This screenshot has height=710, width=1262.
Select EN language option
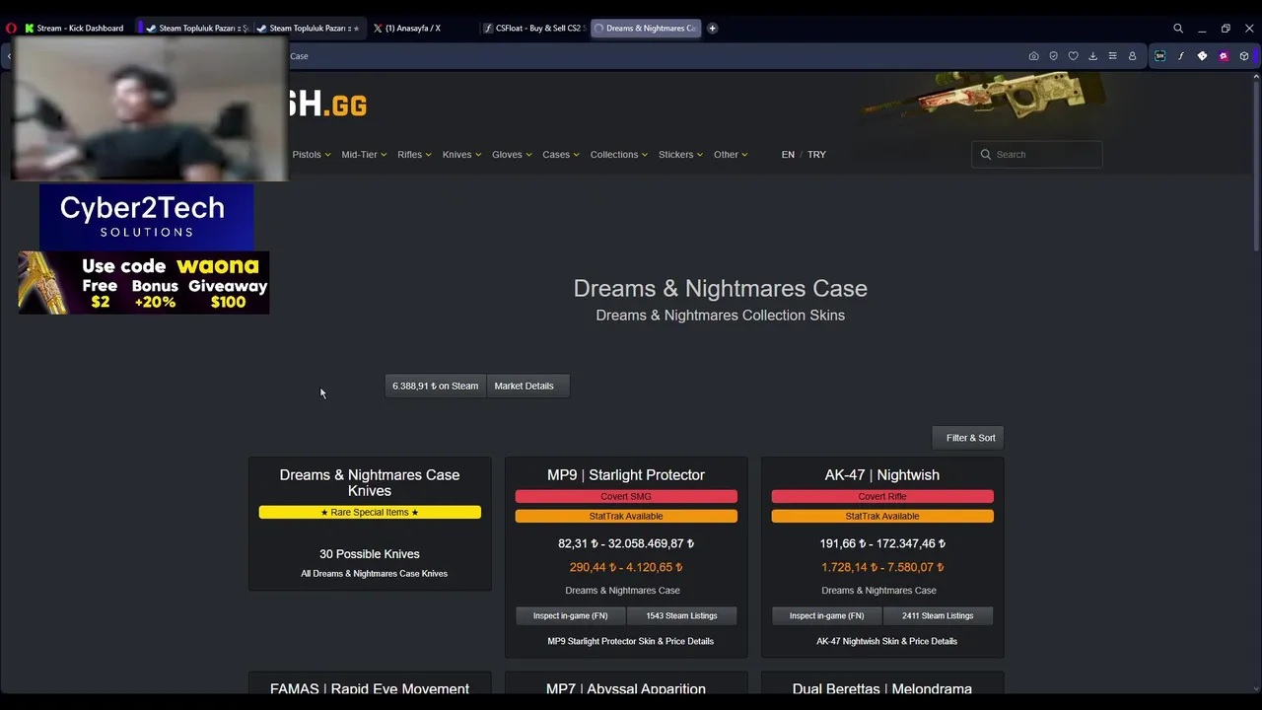click(x=788, y=155)
